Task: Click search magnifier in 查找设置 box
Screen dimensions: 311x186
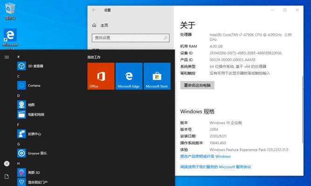Action: [166, 38]
